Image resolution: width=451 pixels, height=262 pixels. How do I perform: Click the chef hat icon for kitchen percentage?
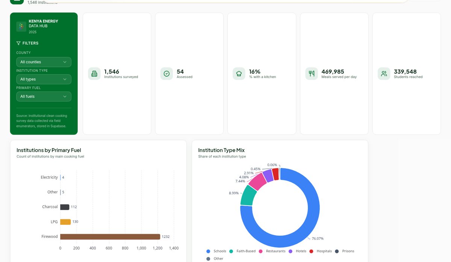click(239, 74)
